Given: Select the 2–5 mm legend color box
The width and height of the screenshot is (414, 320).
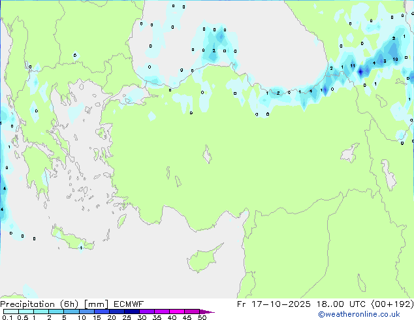Looking at the screenshot, I should (56, 312).
